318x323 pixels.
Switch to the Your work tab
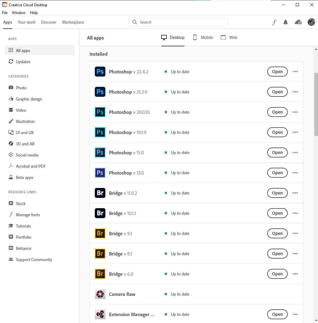coord(26,22)
